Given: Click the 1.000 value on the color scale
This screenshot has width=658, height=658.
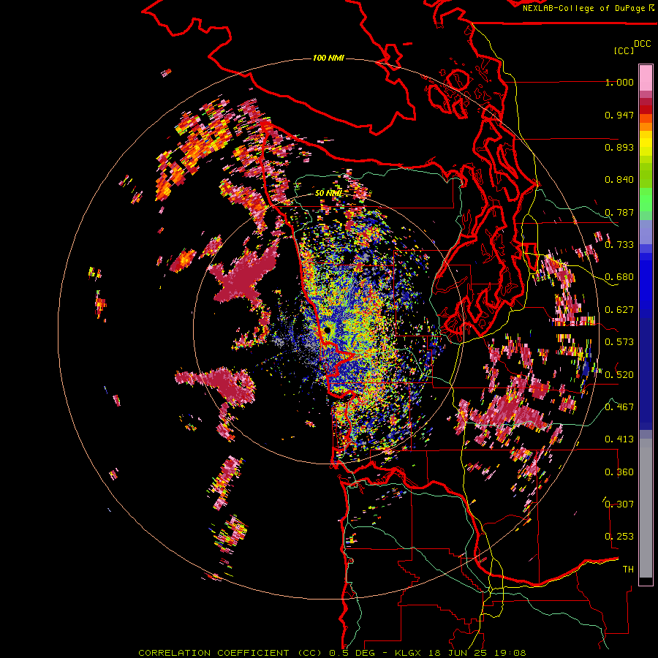Looking at the screenshot, I should [619, 82].
